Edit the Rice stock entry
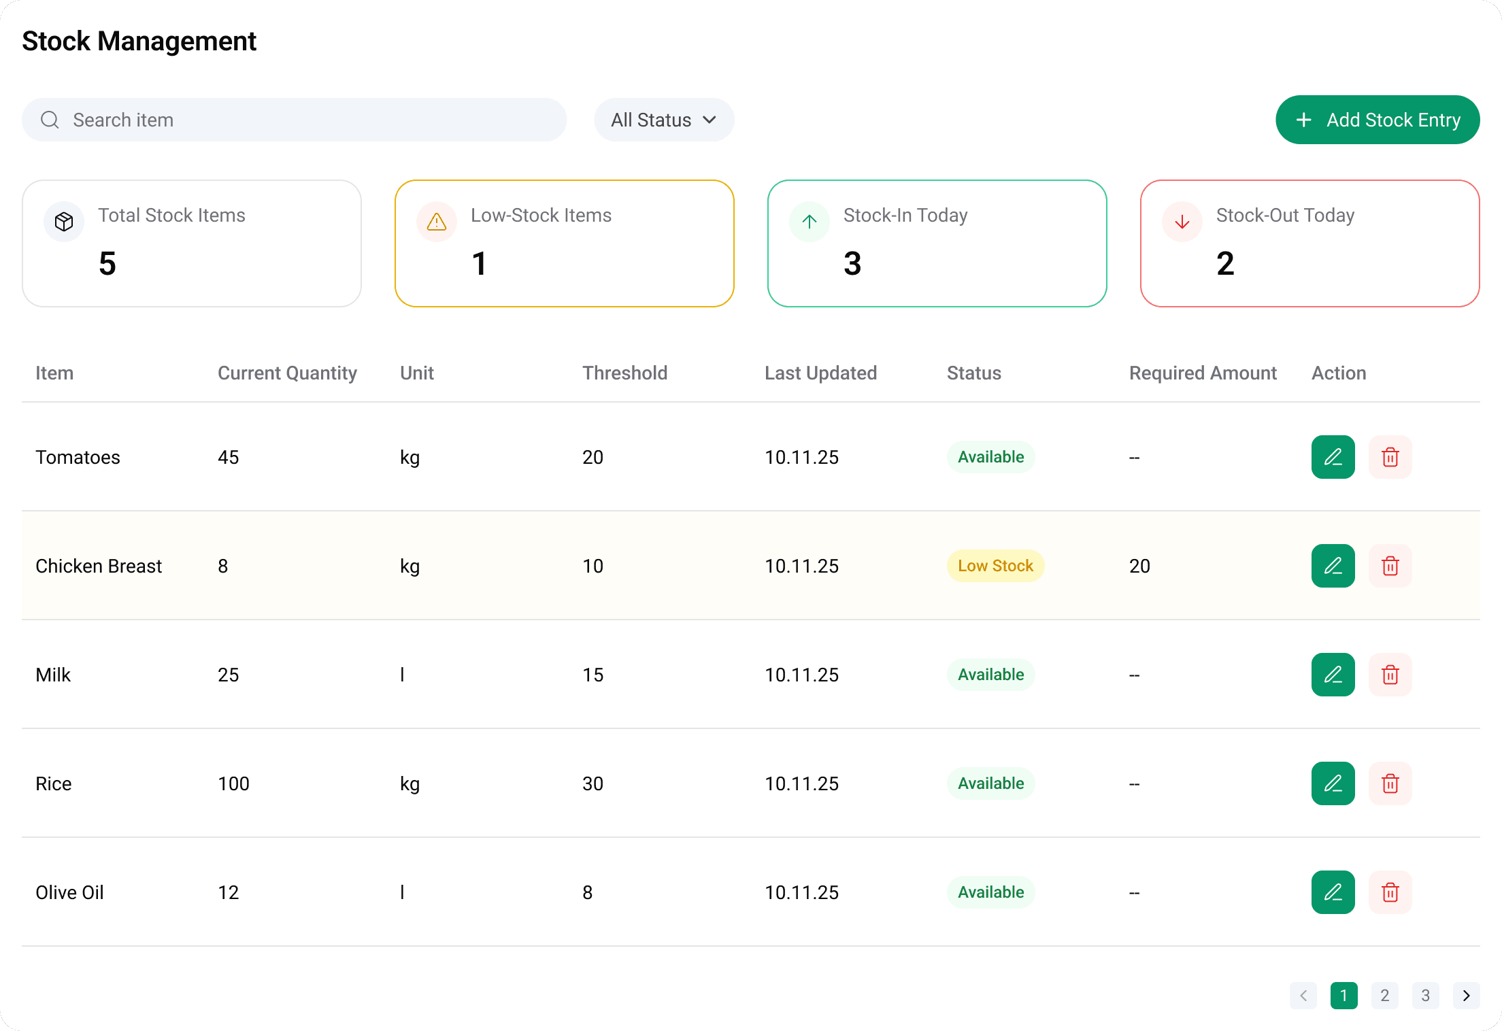This screenshot has height=1031, width=1502. 1333,783
